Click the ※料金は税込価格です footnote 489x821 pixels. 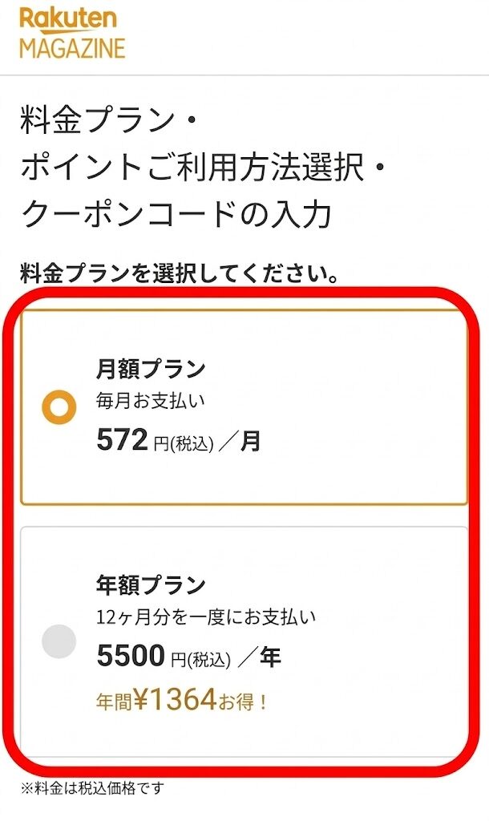coord(92,789)
